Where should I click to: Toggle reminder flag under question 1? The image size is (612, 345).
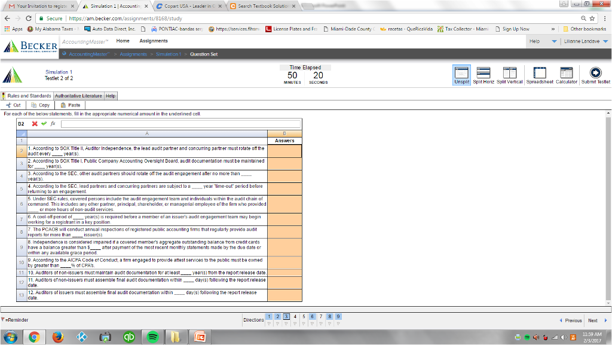tap(269, 323)
